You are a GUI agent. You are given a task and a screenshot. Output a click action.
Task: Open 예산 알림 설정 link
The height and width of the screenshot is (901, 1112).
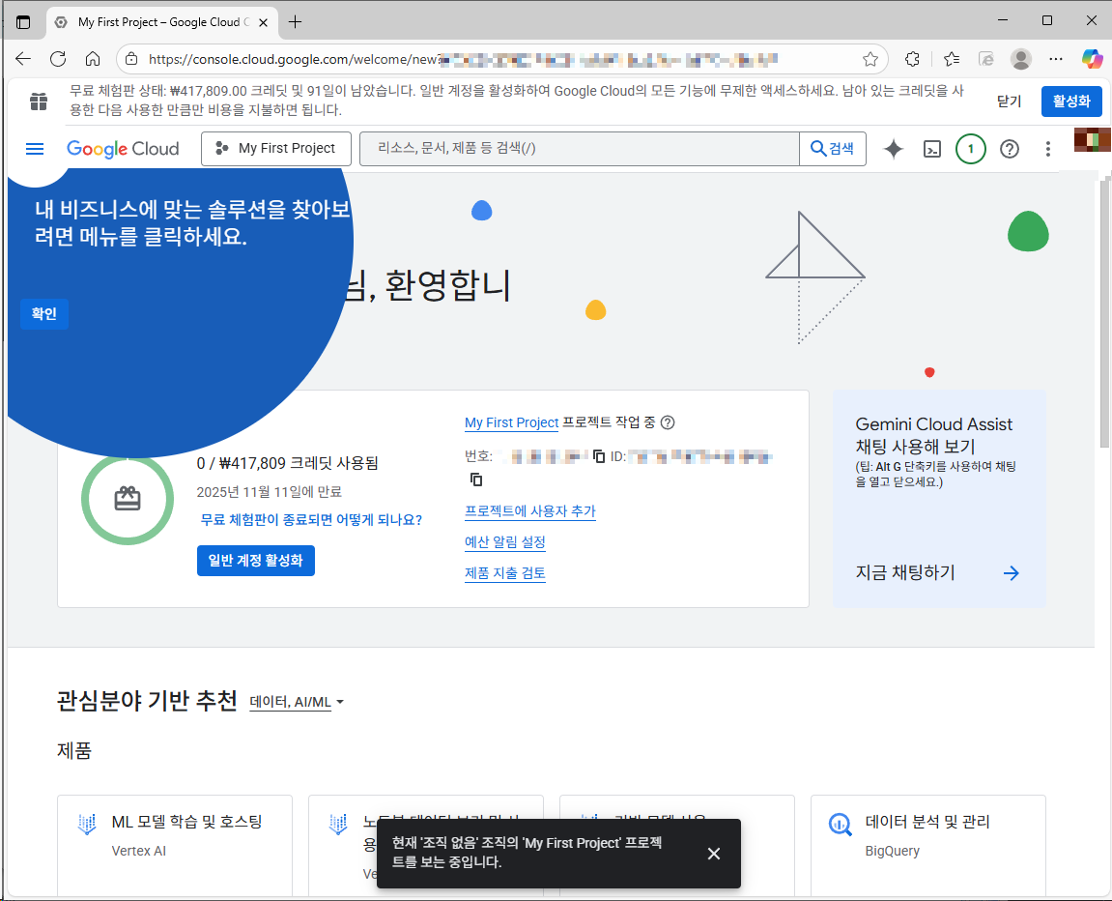coord(505,542)
